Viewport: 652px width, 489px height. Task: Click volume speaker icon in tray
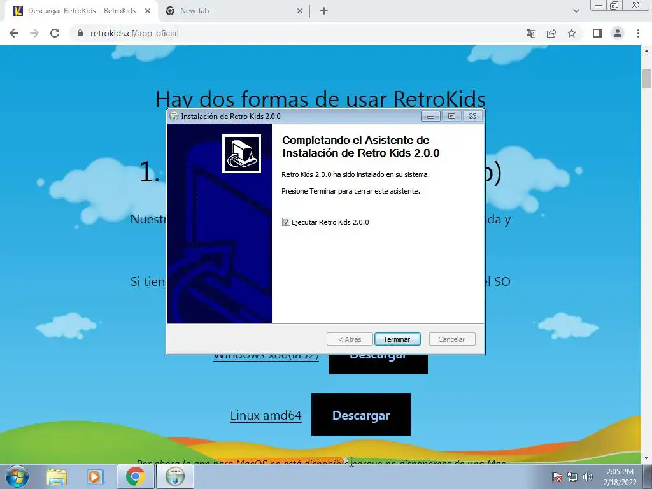click(x=587, y=477)
